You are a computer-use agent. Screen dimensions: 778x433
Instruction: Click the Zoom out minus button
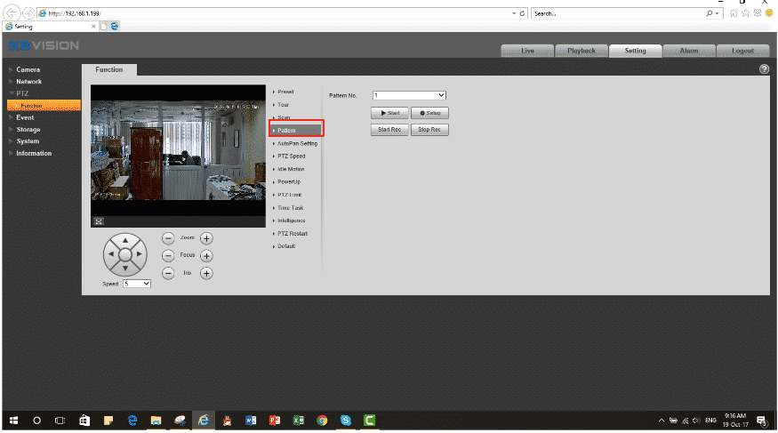168,238
